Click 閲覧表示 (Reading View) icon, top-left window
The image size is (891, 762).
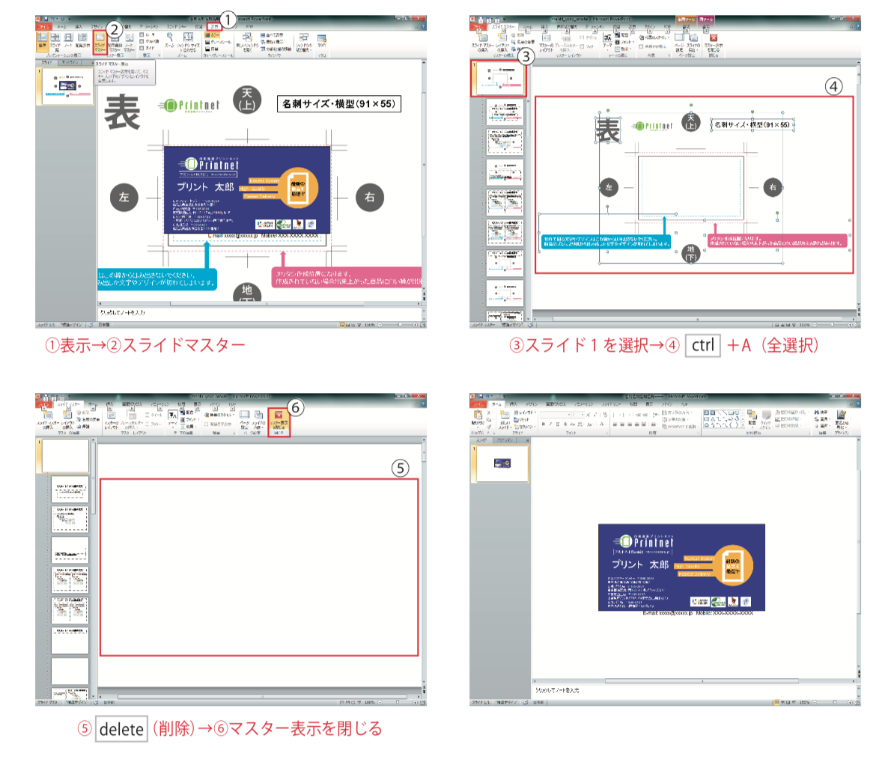click(x=82, y=41)
